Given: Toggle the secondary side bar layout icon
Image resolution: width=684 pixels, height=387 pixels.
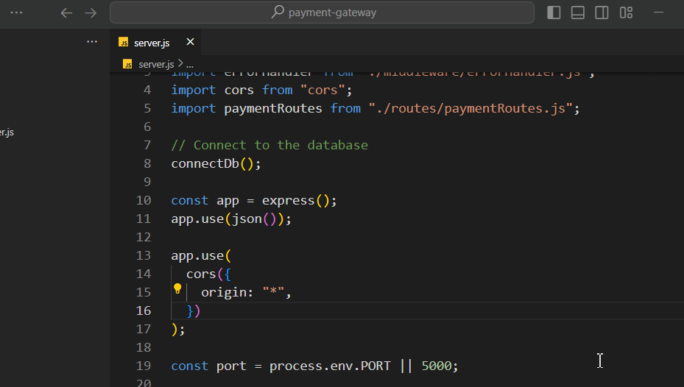Looking at the screenshot, I should coord(602,13).
